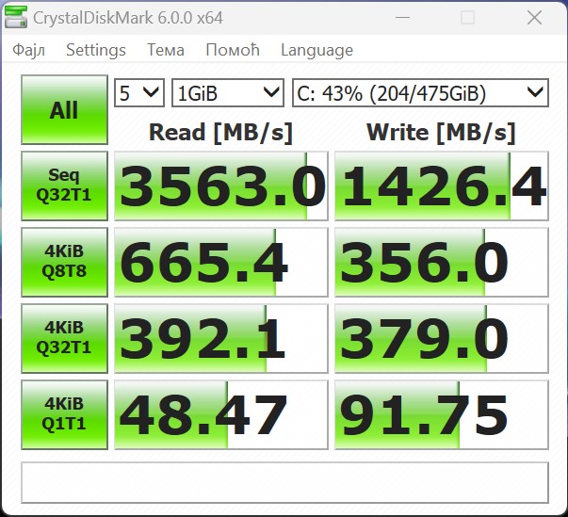
Task: Click the empty comment field at bottom
Action: [285, 482]
